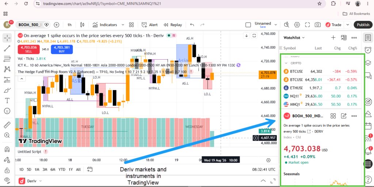Open chart settings hexagon icon
Screen dimensions: 374x187
(297, 25)
